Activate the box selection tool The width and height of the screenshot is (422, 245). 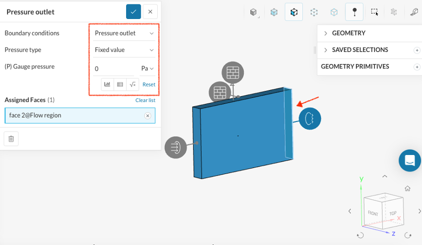(374, 12)
